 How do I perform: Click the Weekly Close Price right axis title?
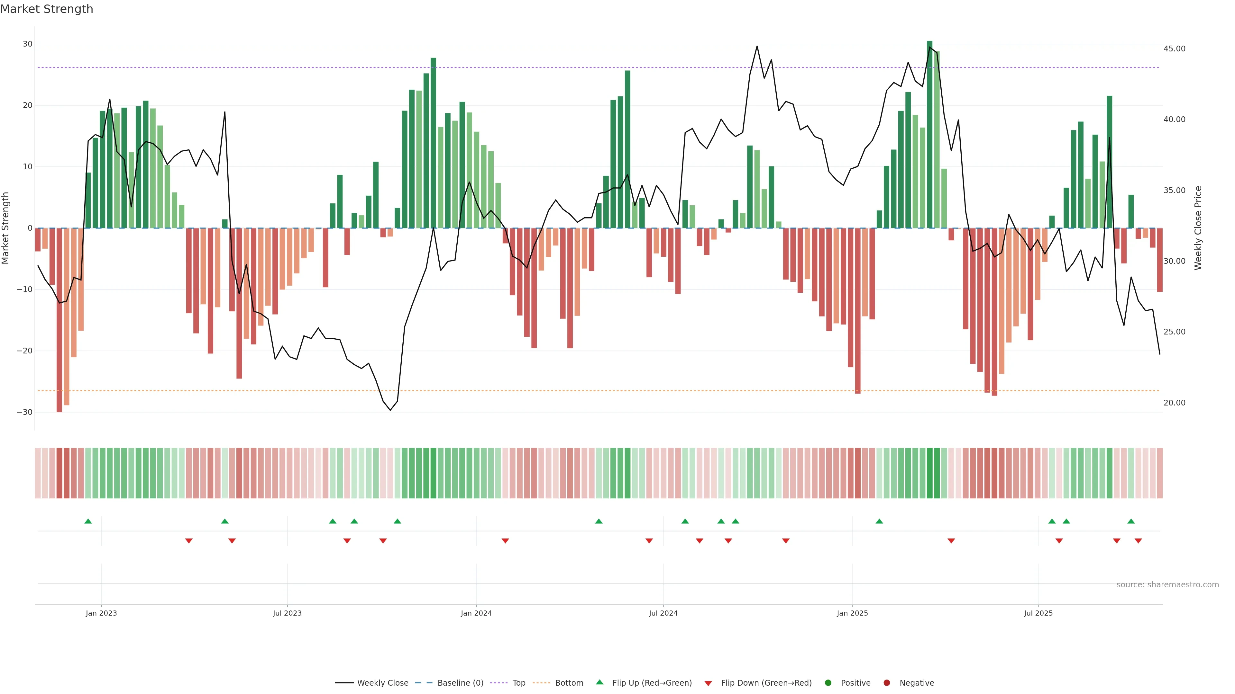(1198, 228)
